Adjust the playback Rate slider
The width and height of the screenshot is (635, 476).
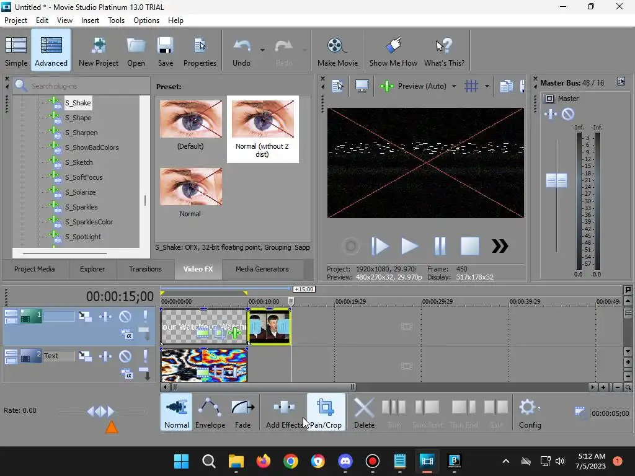click(x=101, y=412)
